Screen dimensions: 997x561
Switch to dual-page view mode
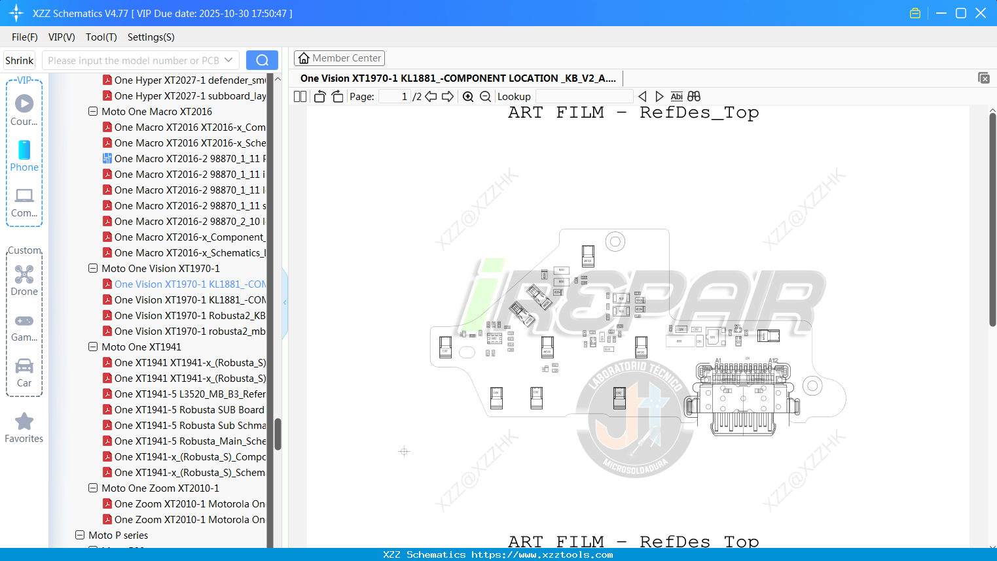click(299, 96)
